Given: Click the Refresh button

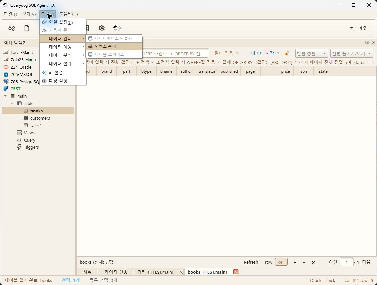Looking at the screenshot, I should [251, 262].
